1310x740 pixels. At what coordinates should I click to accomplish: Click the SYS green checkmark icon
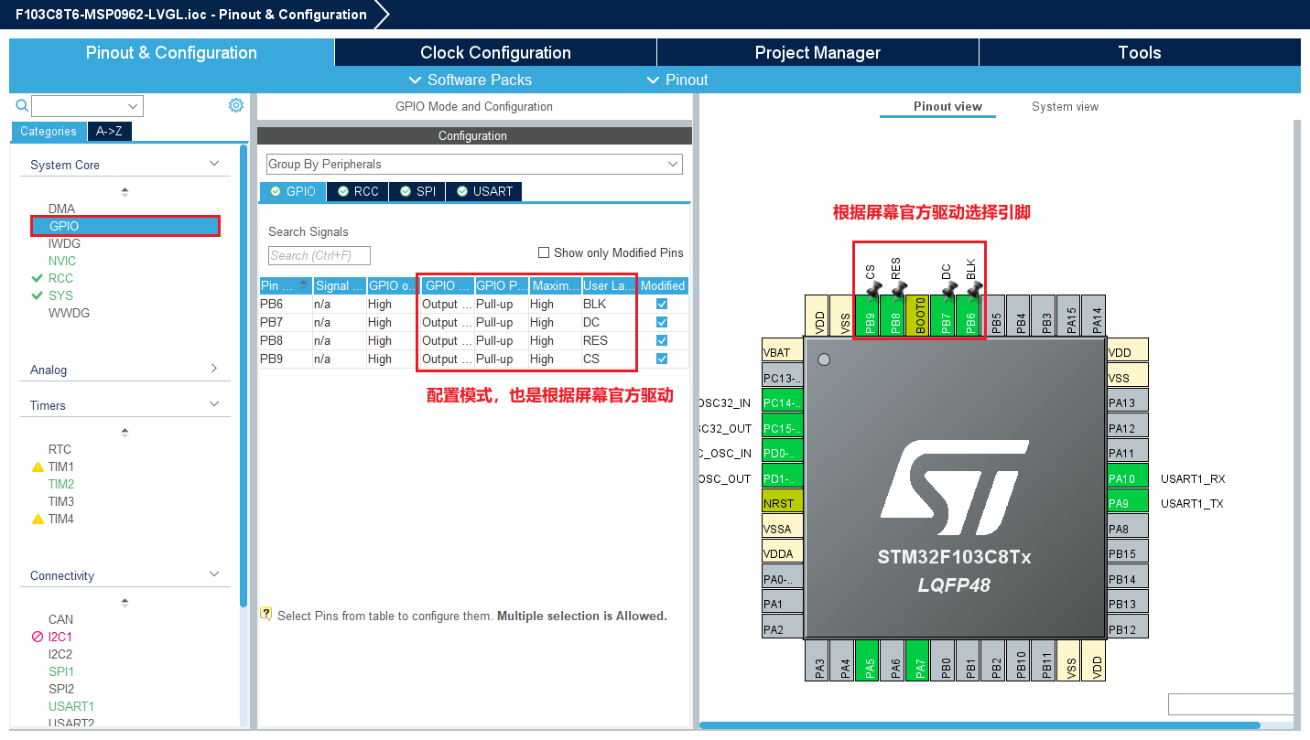point(38,295)
